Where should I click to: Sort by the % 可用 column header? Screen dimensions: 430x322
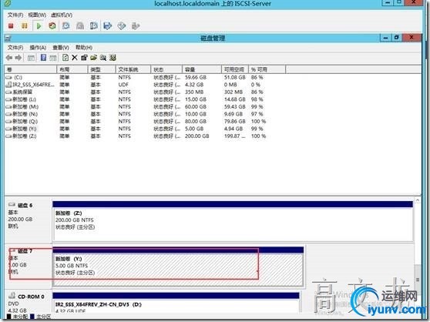click(267, 69)
